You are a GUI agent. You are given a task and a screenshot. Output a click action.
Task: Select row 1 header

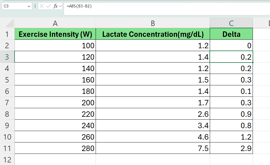click(x=7, y=35)
